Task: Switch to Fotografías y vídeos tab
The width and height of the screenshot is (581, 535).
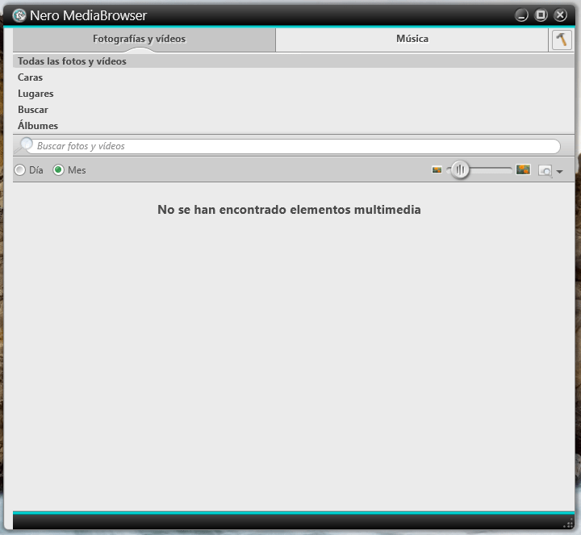Action: (144, 40)
